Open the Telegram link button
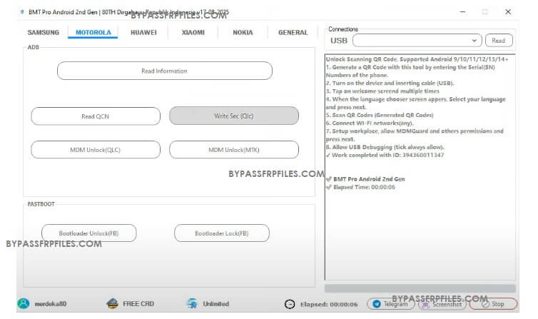This screenshot has height=319, width=538. tap(390, 304)
